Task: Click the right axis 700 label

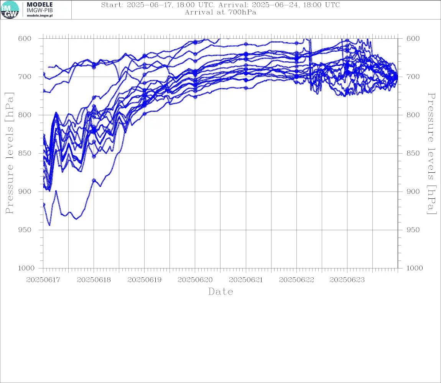Action: (x=413, y=77)
